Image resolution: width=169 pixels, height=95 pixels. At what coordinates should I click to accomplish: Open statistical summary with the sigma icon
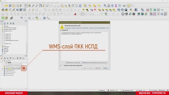tap(116, 6)
